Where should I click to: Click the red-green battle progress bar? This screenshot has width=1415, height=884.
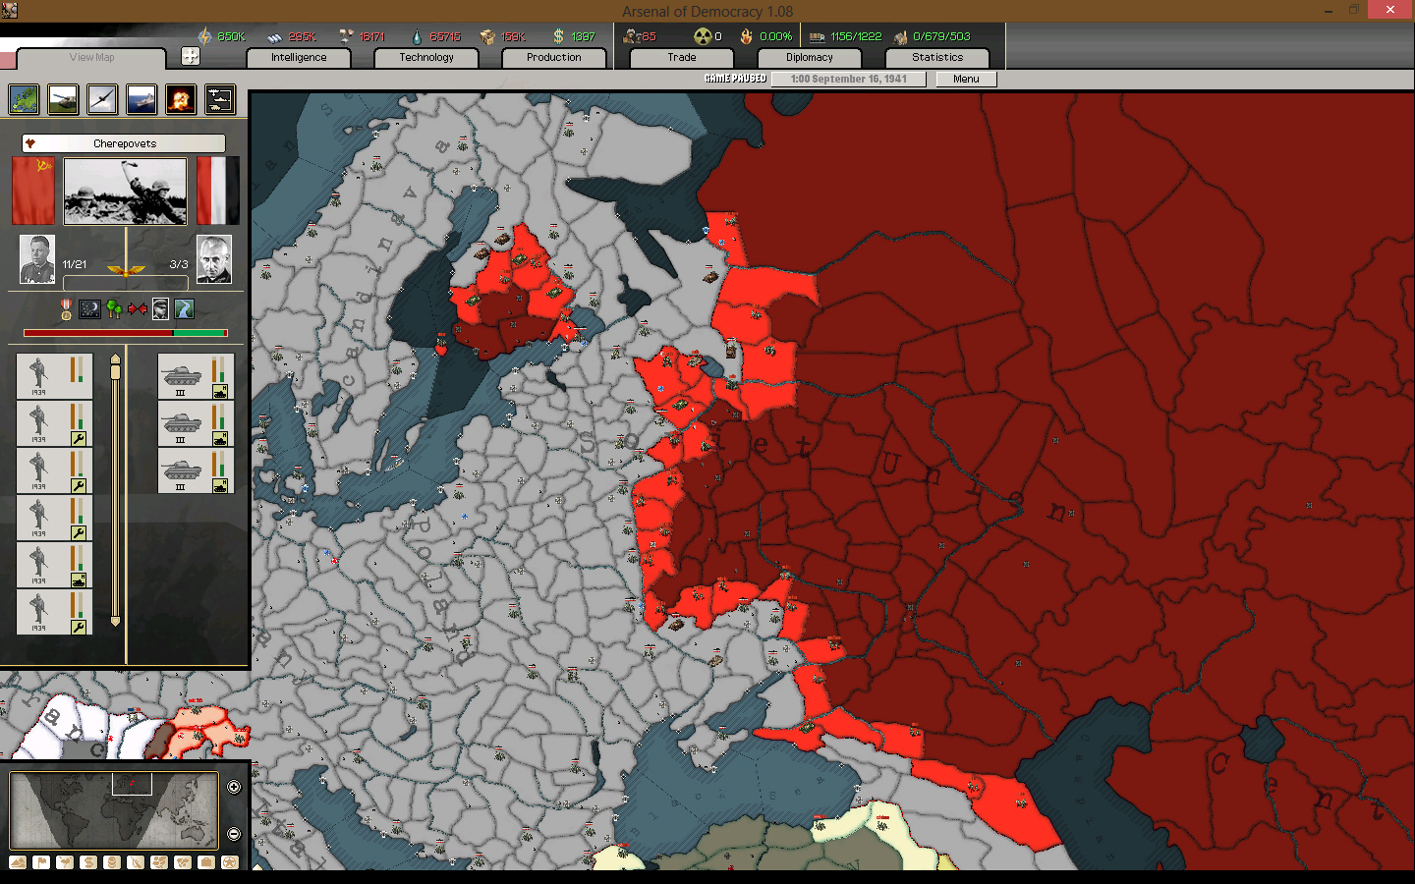pos(125,333)
